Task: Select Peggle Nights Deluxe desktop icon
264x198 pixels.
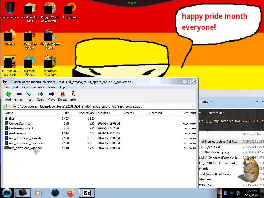Action: tap(50, 39)
